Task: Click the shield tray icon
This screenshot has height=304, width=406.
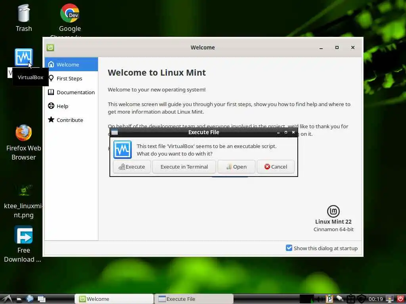Action: (x=361, y=299)
